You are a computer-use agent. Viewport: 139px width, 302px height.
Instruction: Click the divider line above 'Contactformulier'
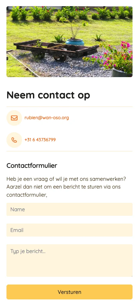point(69,151)
